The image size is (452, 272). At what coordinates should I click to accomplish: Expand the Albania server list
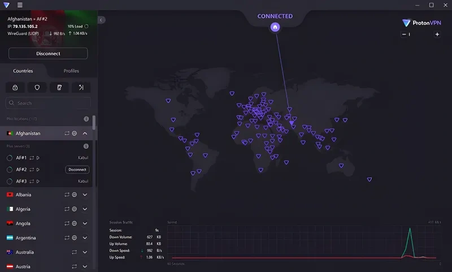coord(85,195)
